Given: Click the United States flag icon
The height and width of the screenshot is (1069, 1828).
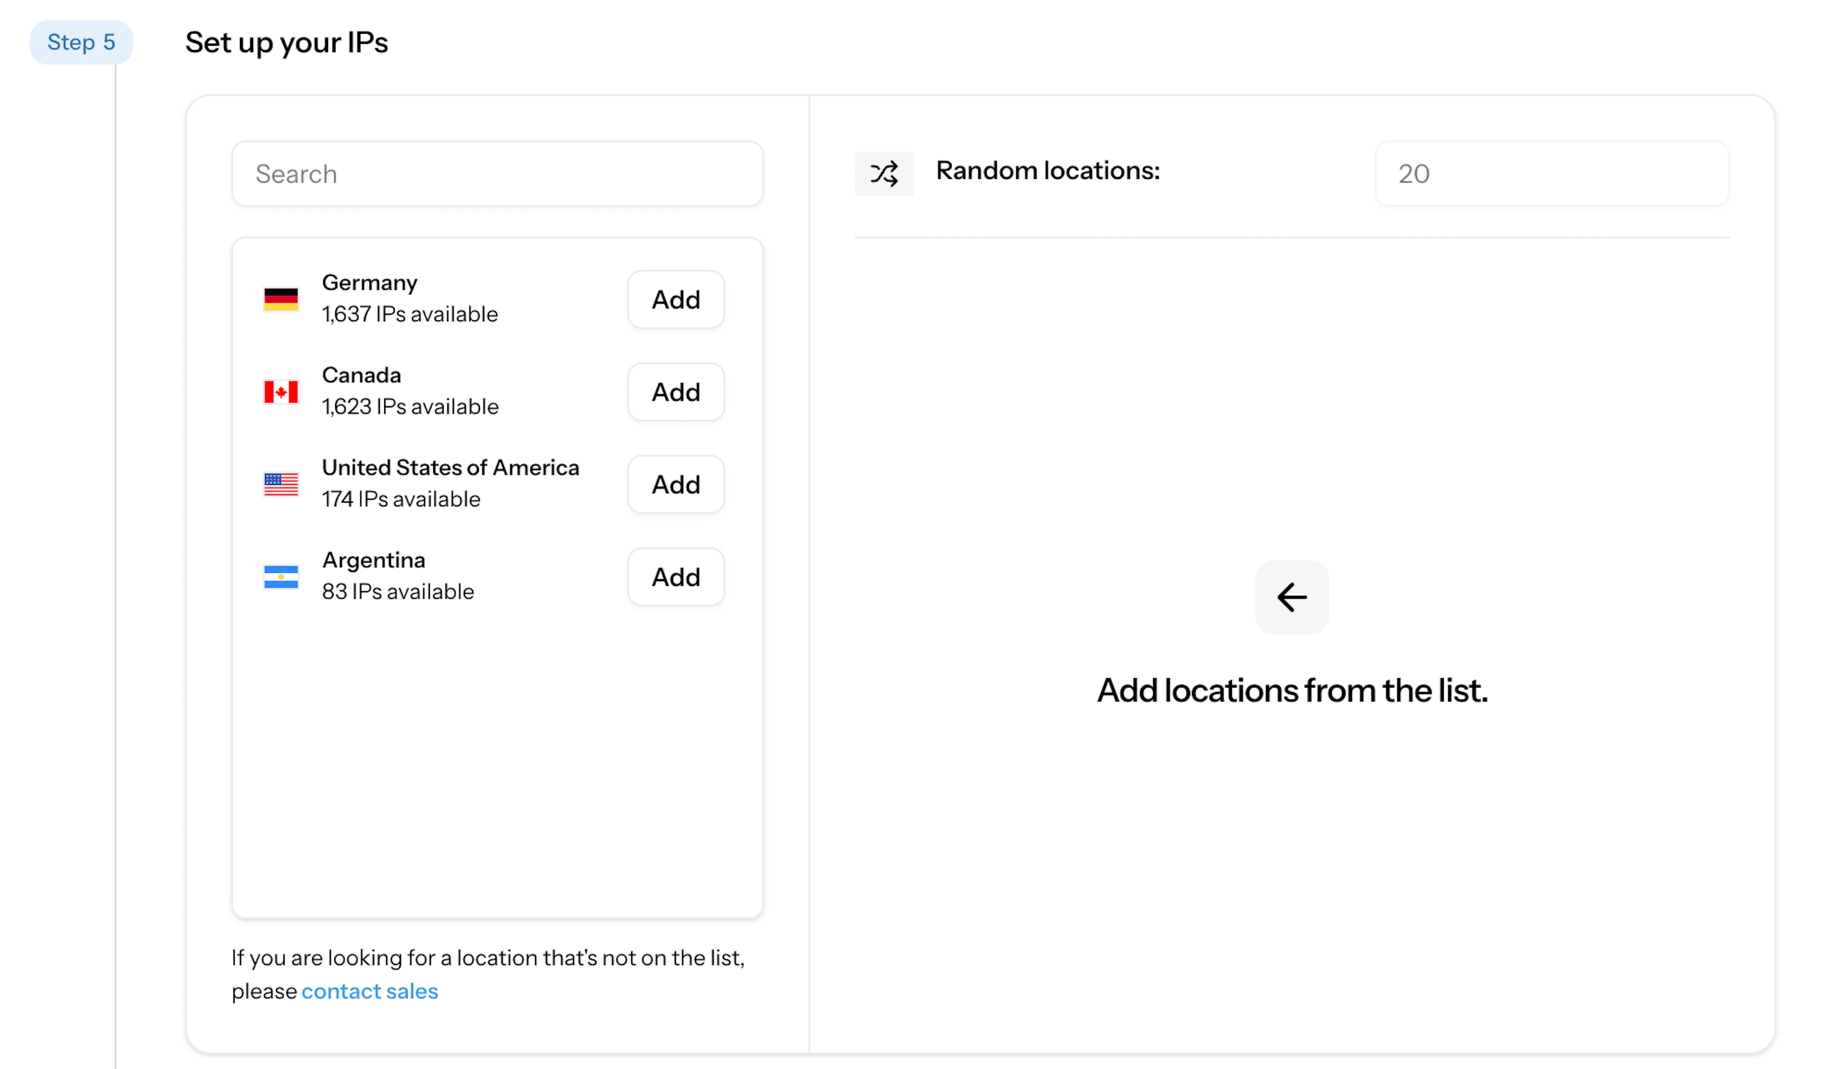Looking at the screenshot, I should click(281, 484).
